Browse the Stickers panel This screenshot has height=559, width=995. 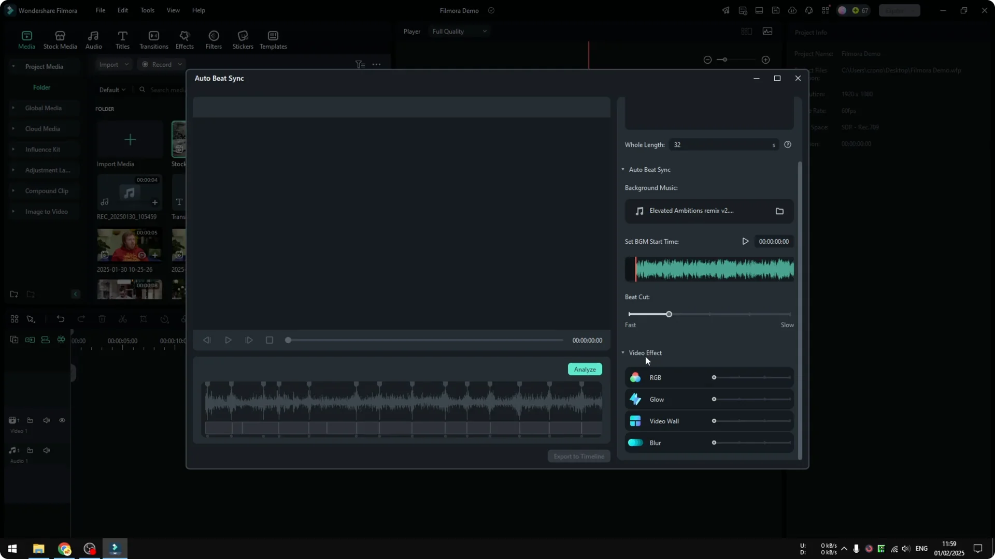click(x=243, y=39)
